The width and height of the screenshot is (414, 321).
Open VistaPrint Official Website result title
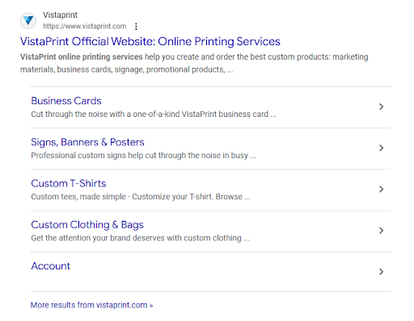[150, 41]
